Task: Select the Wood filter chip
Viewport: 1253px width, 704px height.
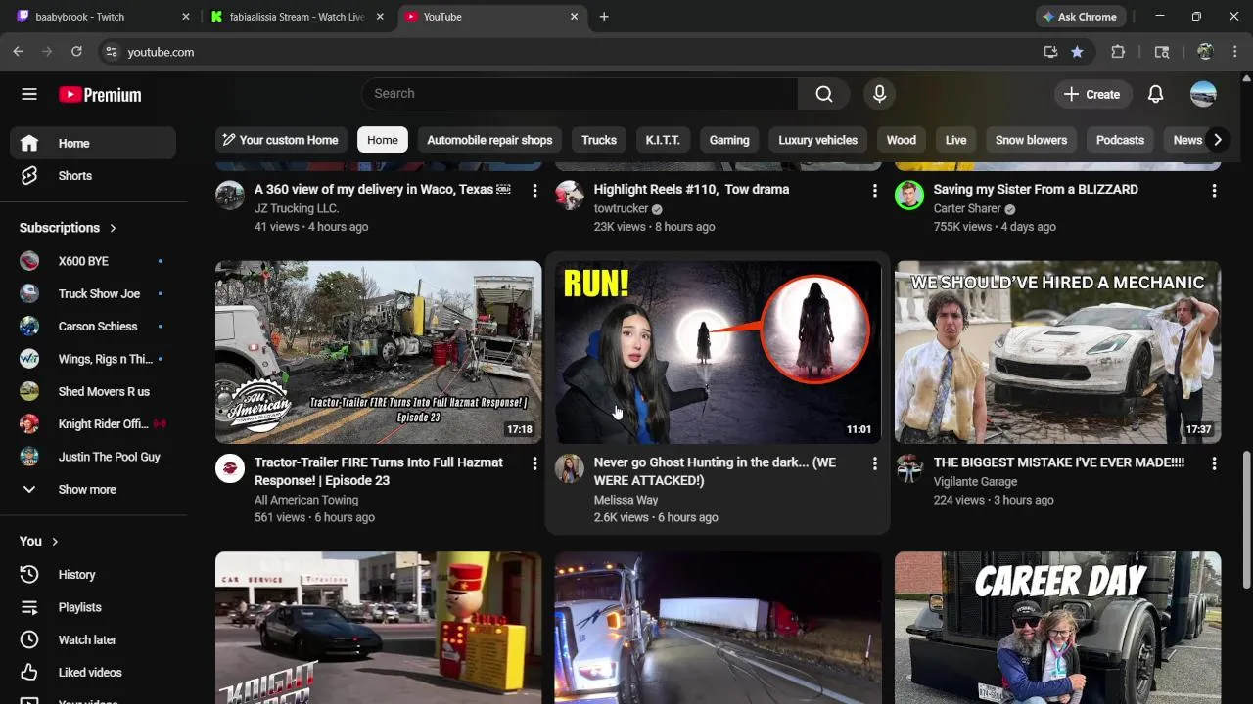Action: tap(902, 140)
